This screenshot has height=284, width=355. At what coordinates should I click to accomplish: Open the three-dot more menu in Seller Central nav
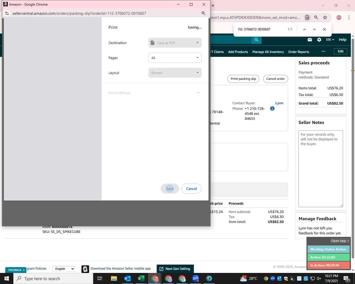pos(323,51)
